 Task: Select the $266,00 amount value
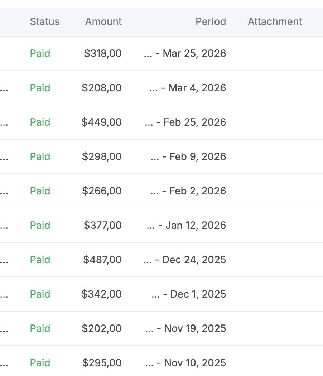(103, 191)
